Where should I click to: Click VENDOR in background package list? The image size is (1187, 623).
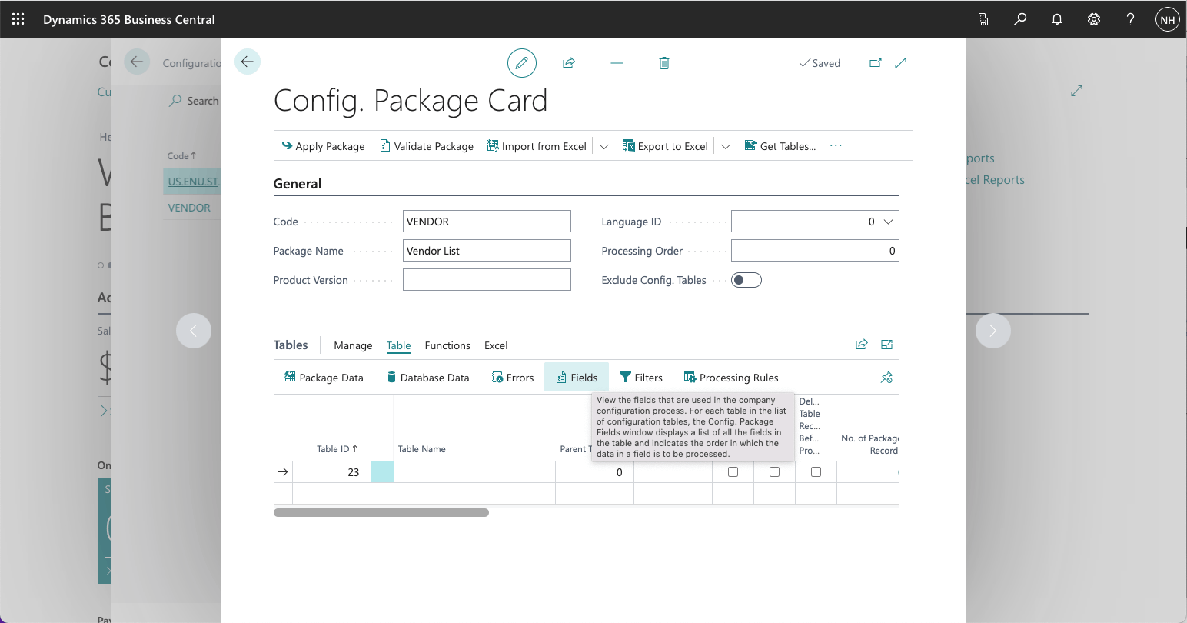pyautogui.click(x=189, y=208)
